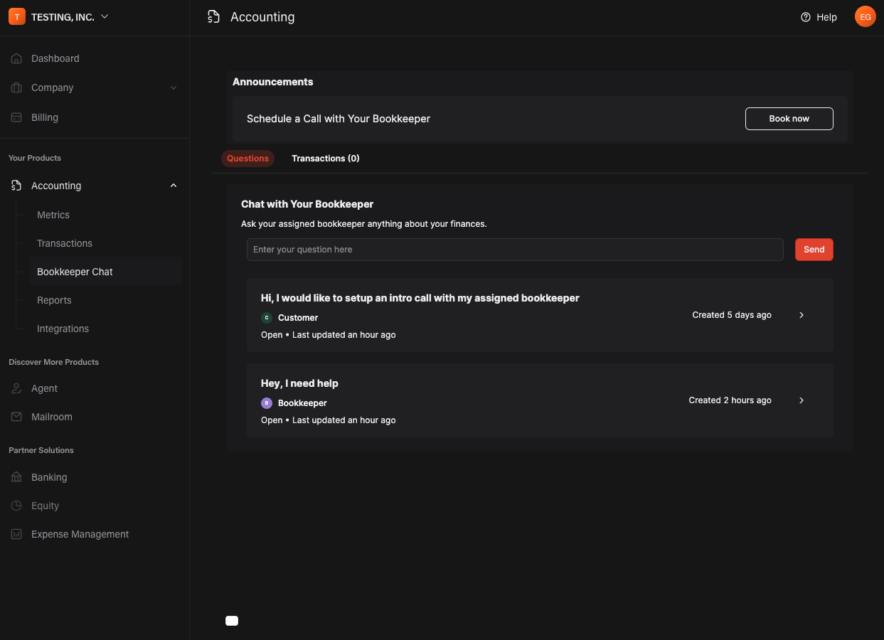Click the EG user avatar

tap(865, 17)
